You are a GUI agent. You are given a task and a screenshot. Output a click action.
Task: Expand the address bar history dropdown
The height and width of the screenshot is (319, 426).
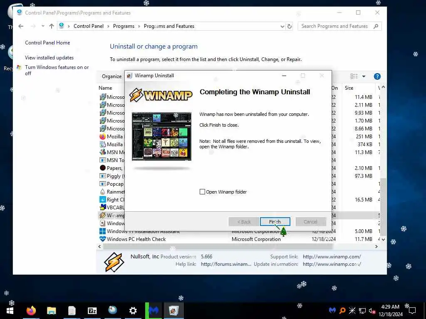[282, 26]
